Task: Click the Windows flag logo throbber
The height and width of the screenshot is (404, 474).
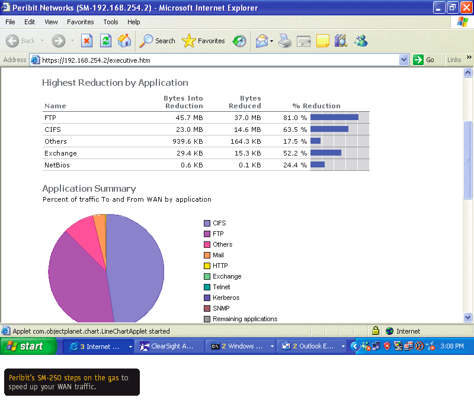Action: [x=463, y=22]
